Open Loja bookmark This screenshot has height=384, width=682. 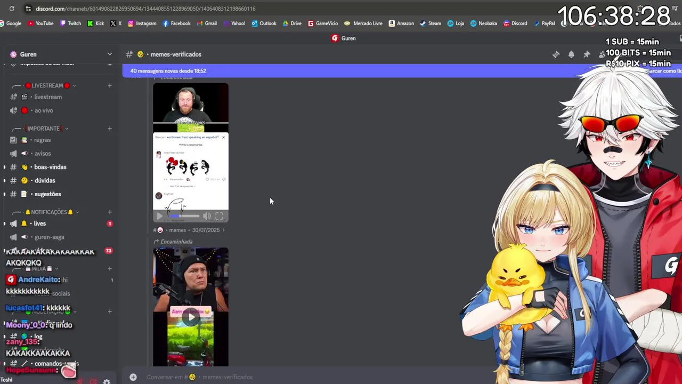click(x=456, y=23)
